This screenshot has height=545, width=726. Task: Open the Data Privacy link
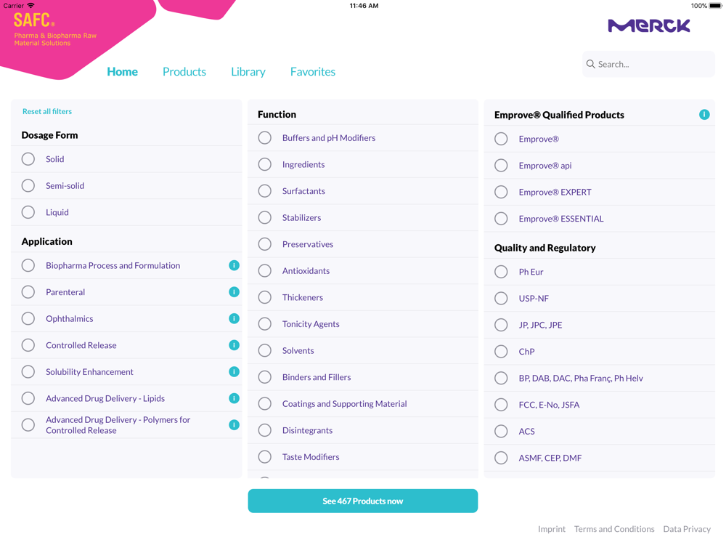[687, 529]
